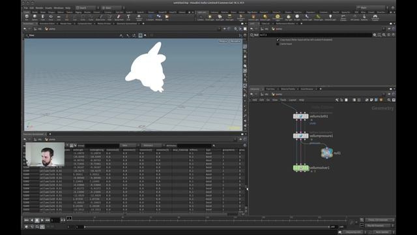Open the Main takes dropdown

click(x=371, y=8)
